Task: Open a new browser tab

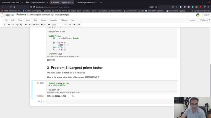Action: tap(101, 2)
